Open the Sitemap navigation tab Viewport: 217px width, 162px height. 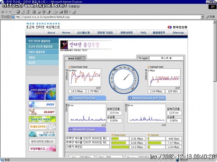pos(178,33)
